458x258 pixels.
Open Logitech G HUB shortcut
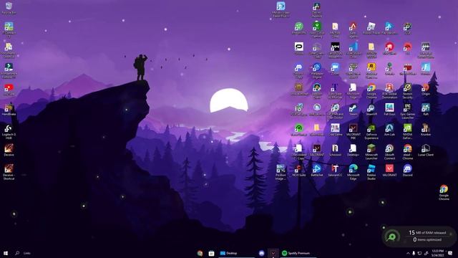click(9, 132)
